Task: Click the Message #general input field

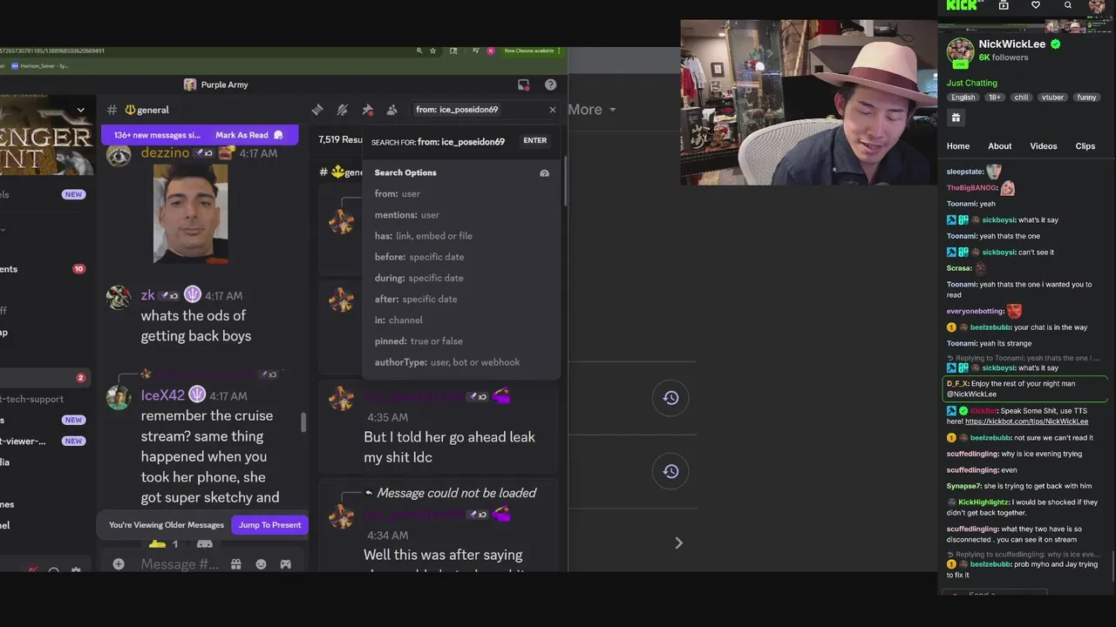Action: 180,564
